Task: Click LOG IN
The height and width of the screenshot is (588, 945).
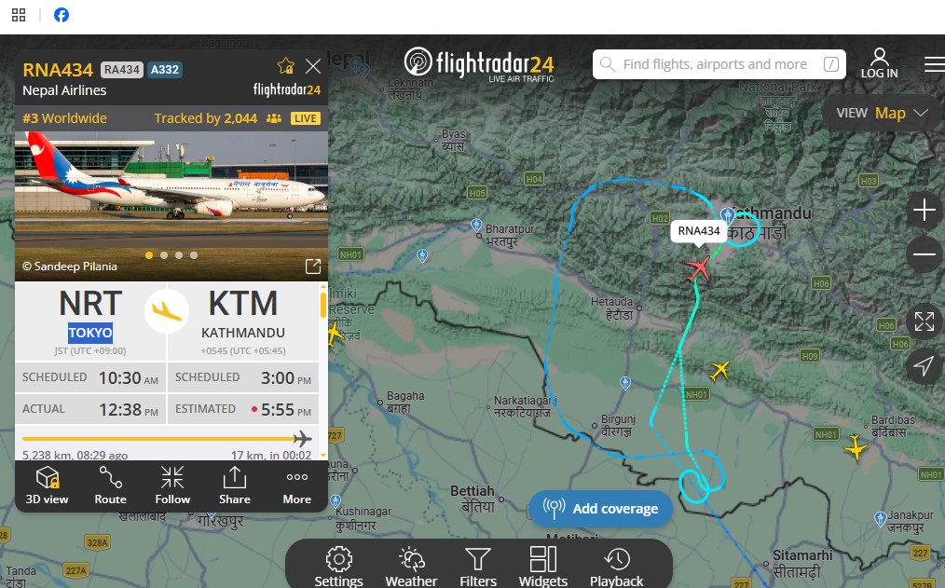Action: (x=880, y=64)
